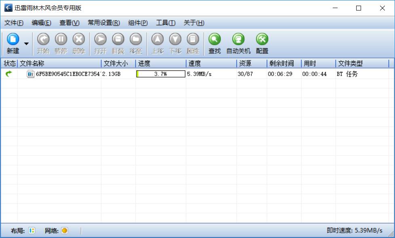Viewport: 395px width, 238px height.
Task: Click the green downloading status arrow
Action: tap(8, 74)
